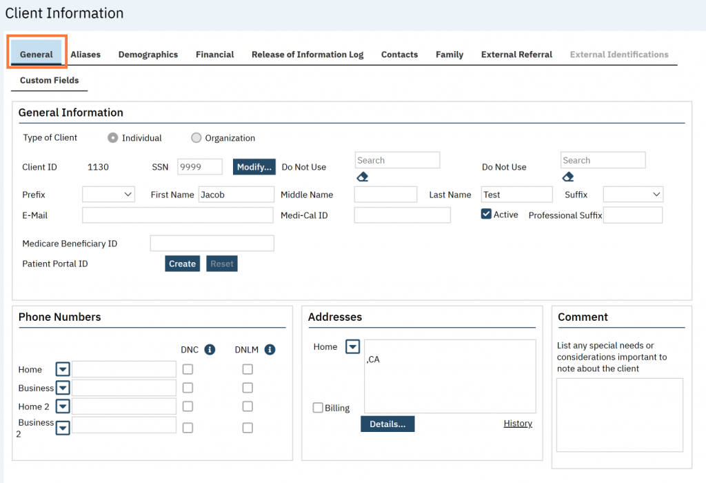
Task: Click the DNC info icon
Action: 210,350
